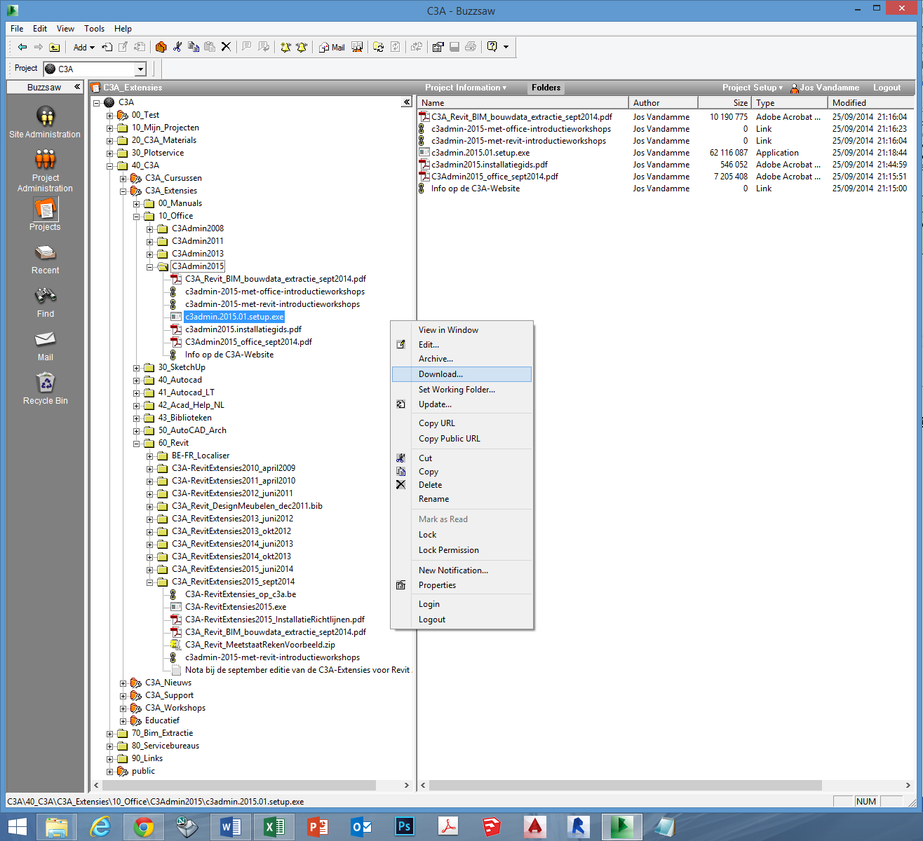Collapse the tree pane with double chevron

[x=406, y=102]
